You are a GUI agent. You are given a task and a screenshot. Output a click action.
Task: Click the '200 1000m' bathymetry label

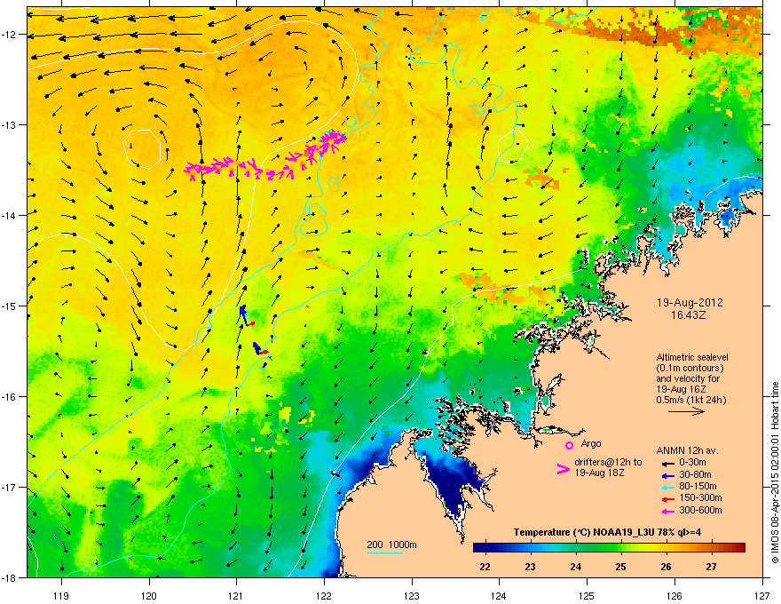click(x=391, y=544)
